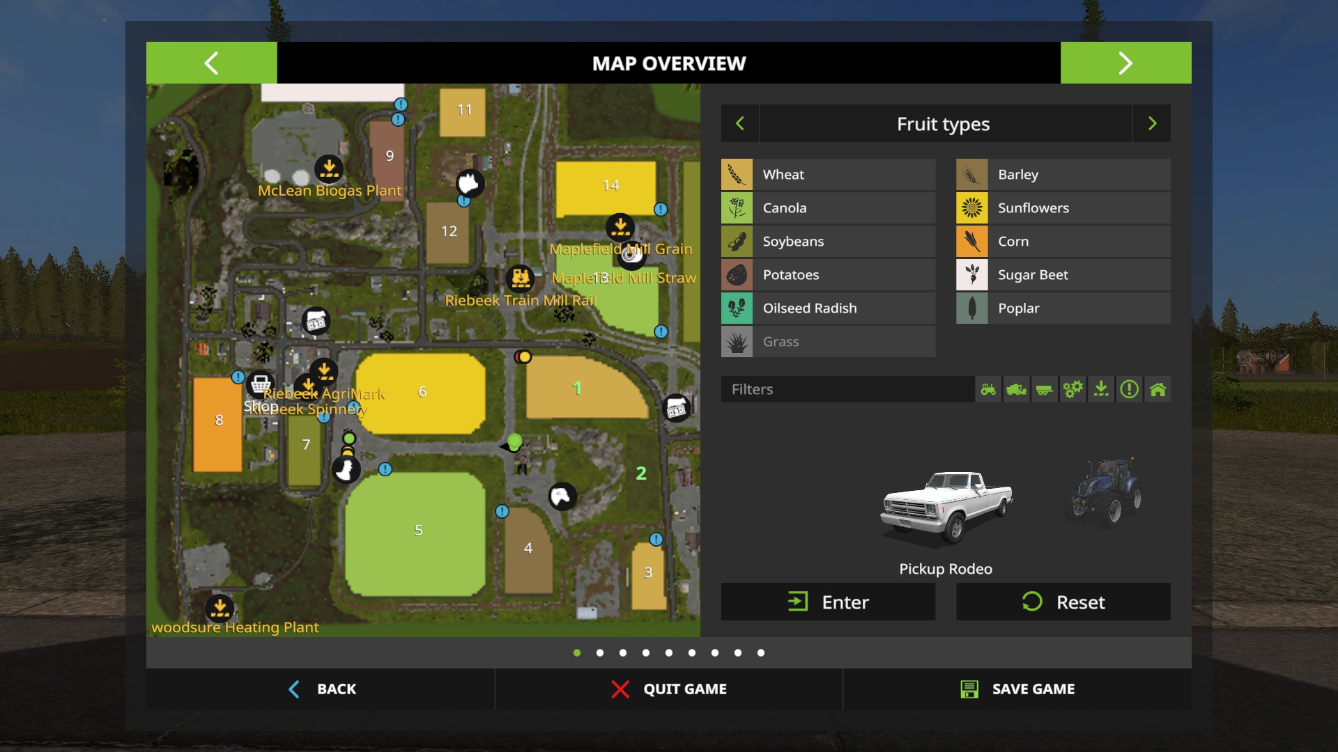
Task: Go to next Fruit types category
Action: pyautogui.click(x=1152, y=124)
